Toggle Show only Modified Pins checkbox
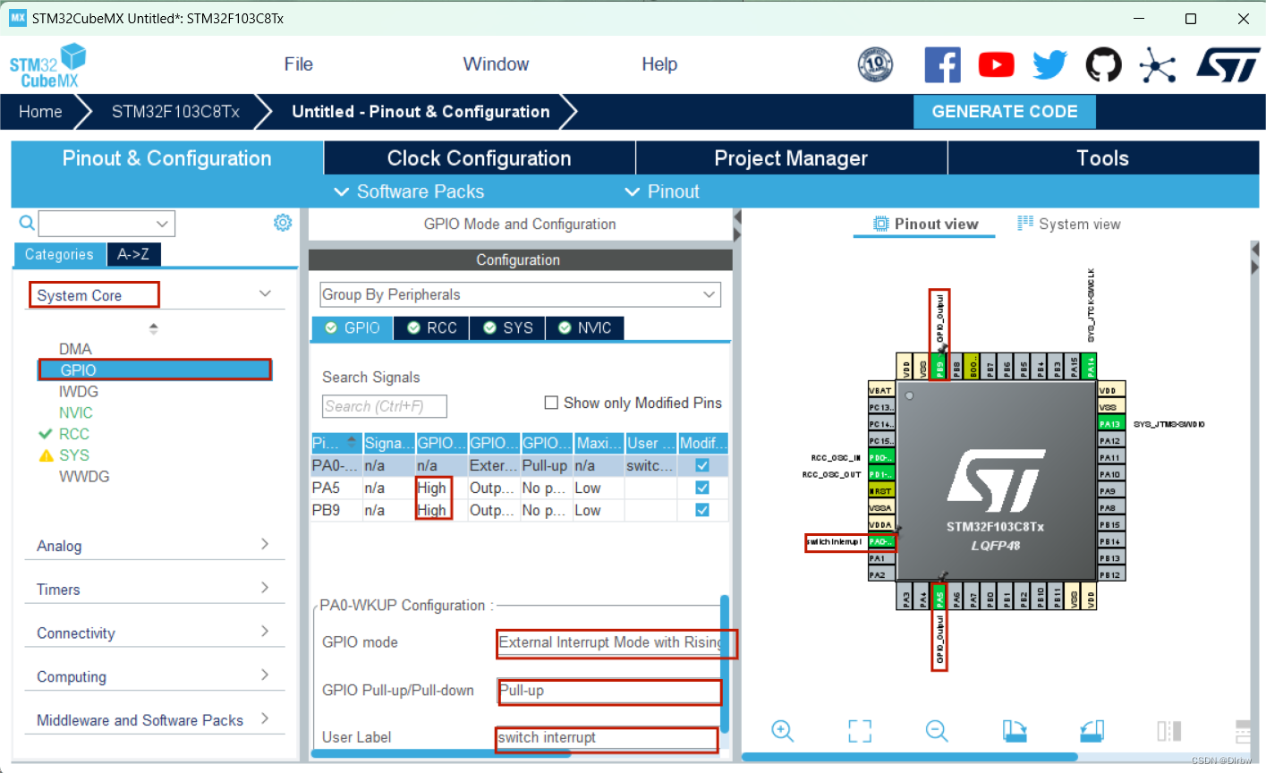 coord(551,403)
